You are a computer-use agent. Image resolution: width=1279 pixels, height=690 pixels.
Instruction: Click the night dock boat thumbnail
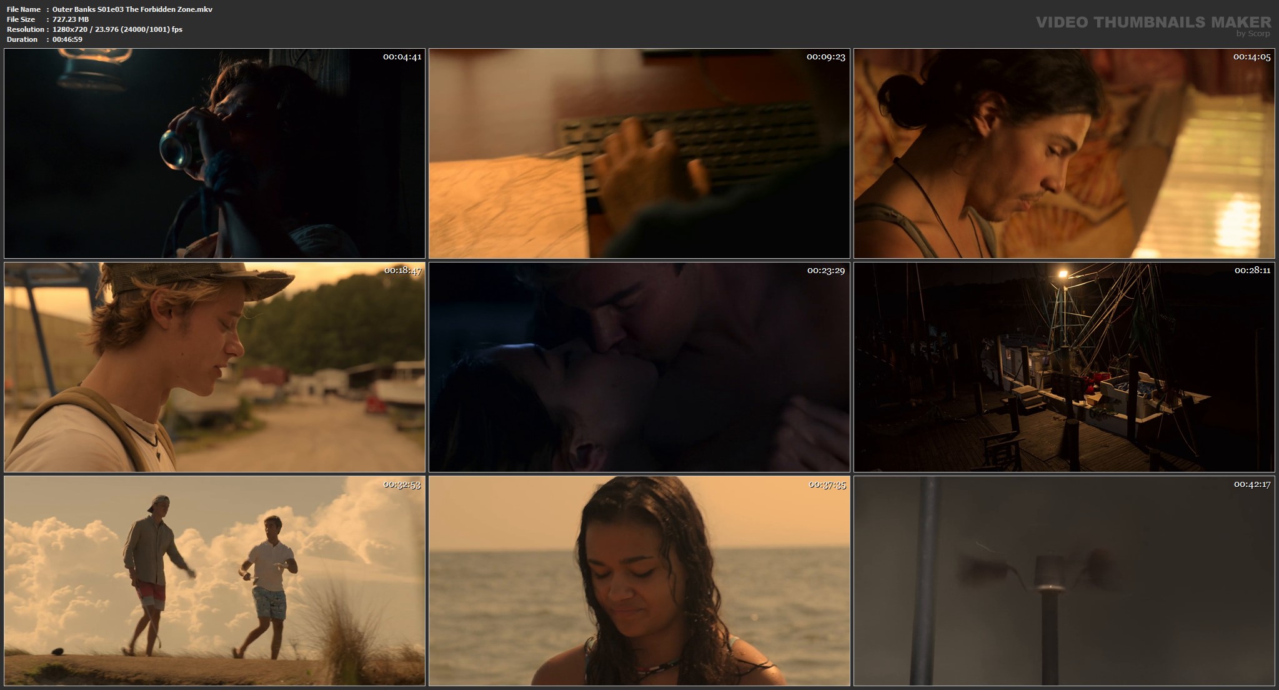[1064, 367]
